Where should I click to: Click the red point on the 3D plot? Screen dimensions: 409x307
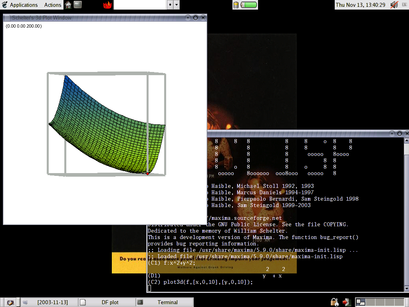click(147, 173)
